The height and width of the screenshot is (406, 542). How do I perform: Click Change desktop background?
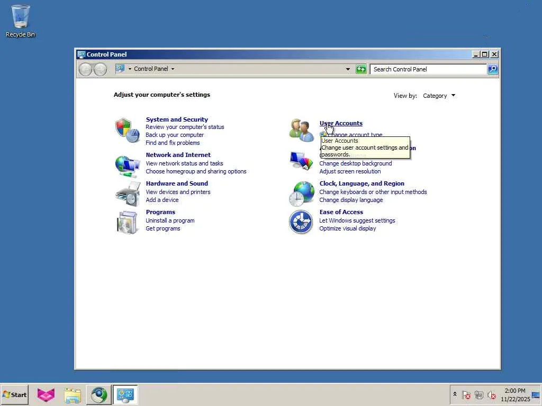point(356,164)
